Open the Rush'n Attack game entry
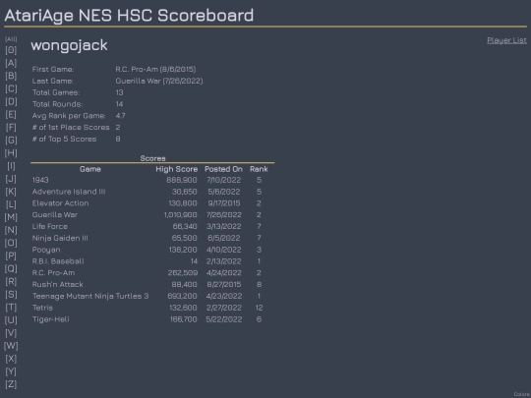531x398 pixels. point(58,284)
